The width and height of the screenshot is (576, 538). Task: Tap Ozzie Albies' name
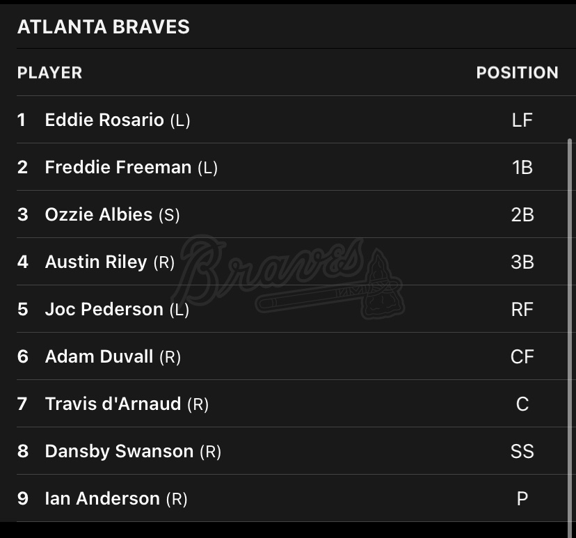coord(98,214)
